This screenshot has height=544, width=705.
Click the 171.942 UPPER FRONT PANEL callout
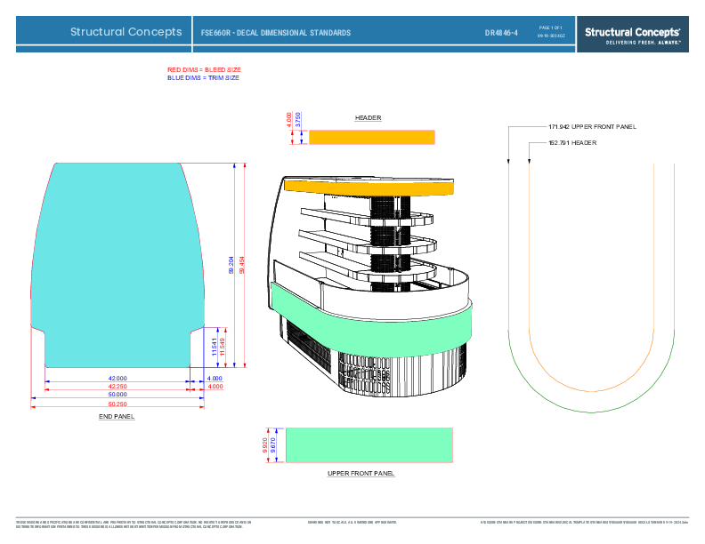(x=592, y=126)
